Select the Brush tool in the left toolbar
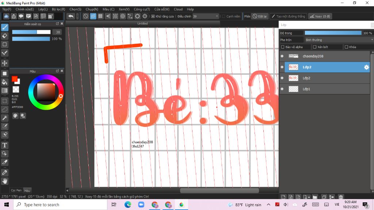 5,27
